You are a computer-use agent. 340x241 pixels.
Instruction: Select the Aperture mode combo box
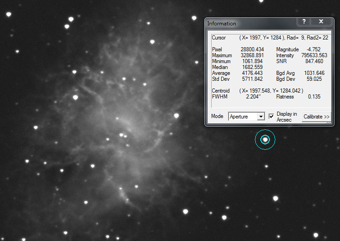point(247,117)
